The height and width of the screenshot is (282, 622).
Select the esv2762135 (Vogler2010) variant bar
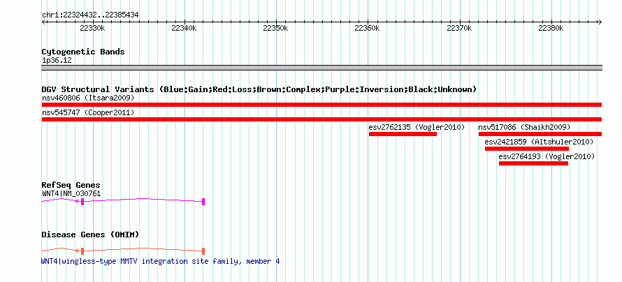403,134
